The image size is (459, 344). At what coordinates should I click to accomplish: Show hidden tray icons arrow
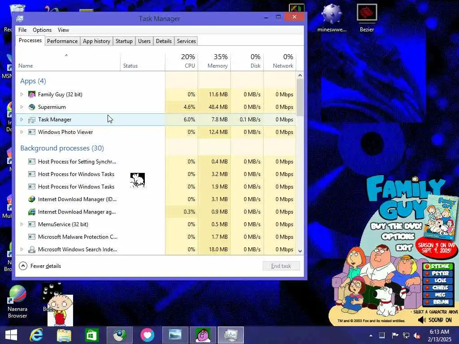coord(371,335)
